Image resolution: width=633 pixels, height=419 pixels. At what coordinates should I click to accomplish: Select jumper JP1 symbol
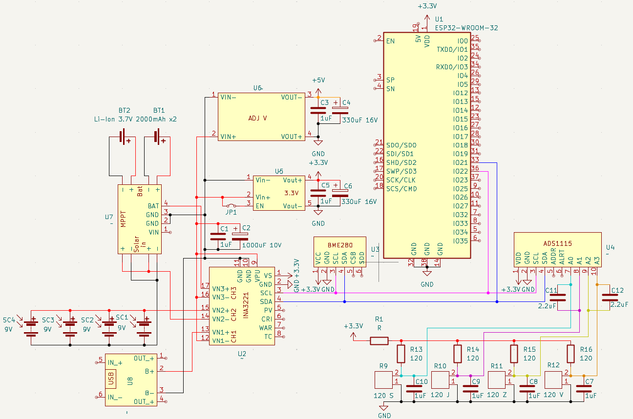click(231, 205)
